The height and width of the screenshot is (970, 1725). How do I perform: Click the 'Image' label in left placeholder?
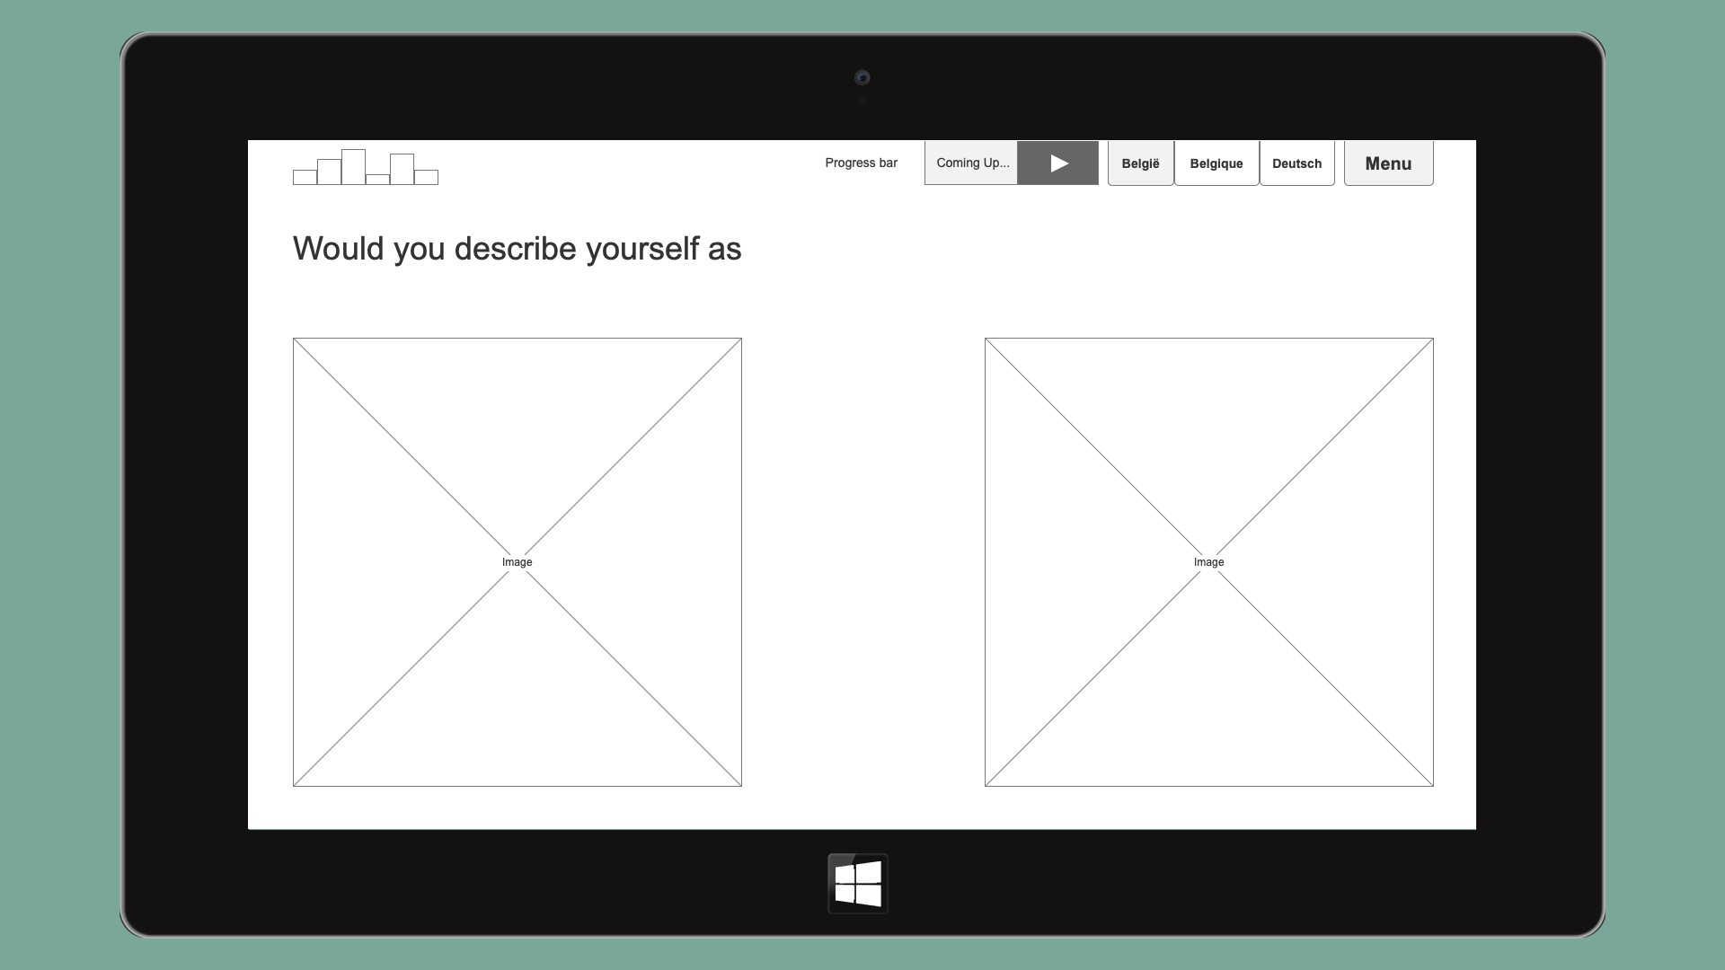517,562
